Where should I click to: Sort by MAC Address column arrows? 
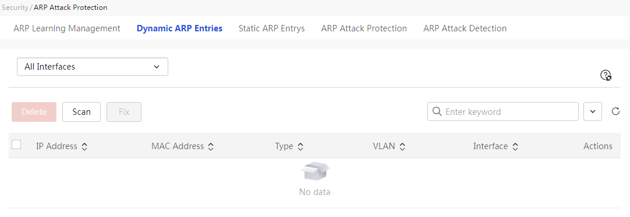(x=211, y=147)
